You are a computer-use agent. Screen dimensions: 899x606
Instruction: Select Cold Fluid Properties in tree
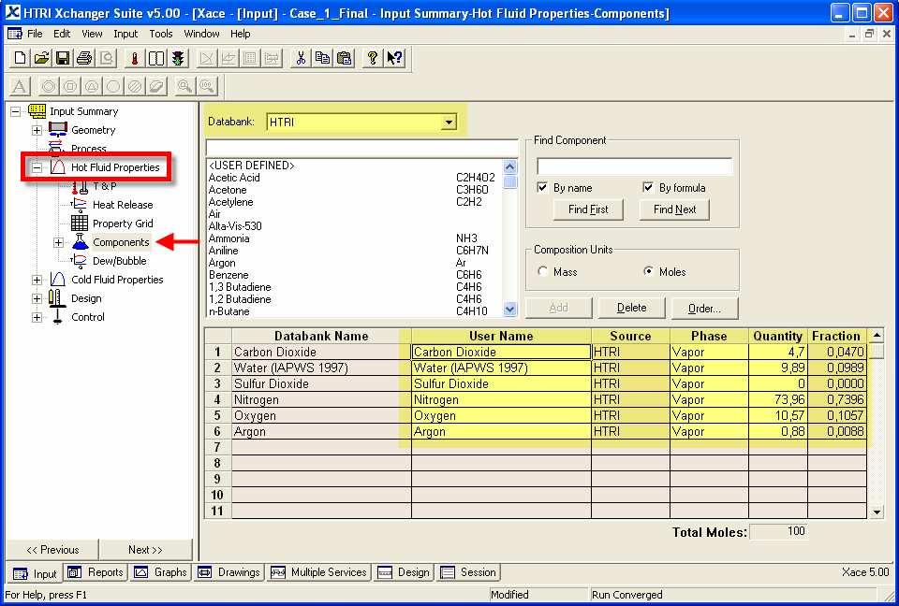[117, 280]
